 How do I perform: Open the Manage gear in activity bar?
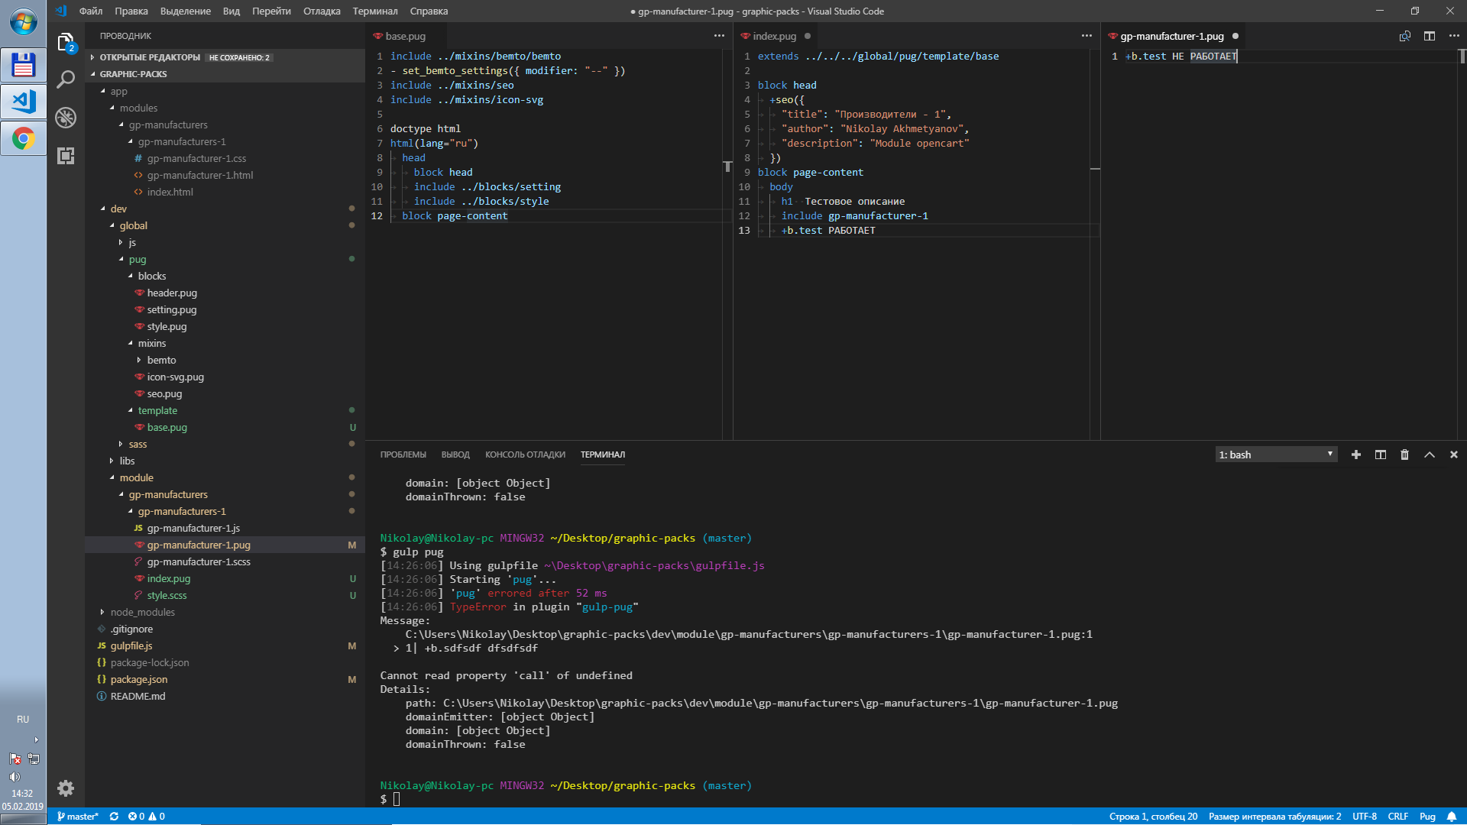click(x=66, y=788)
